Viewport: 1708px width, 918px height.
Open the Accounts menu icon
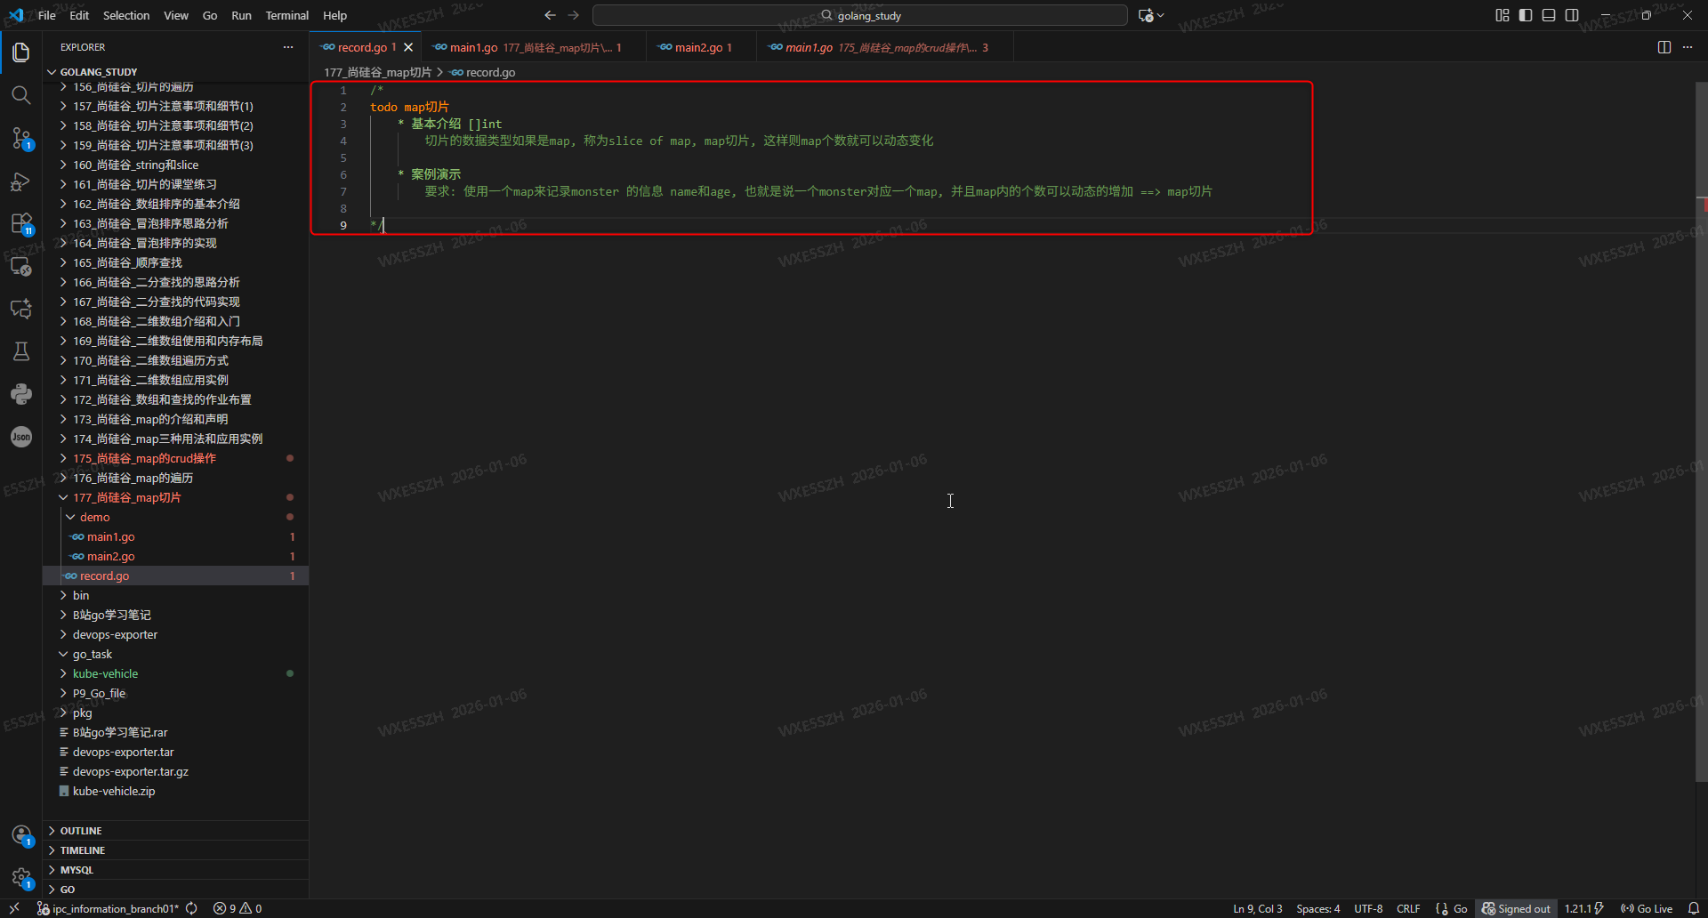point(21,835)
